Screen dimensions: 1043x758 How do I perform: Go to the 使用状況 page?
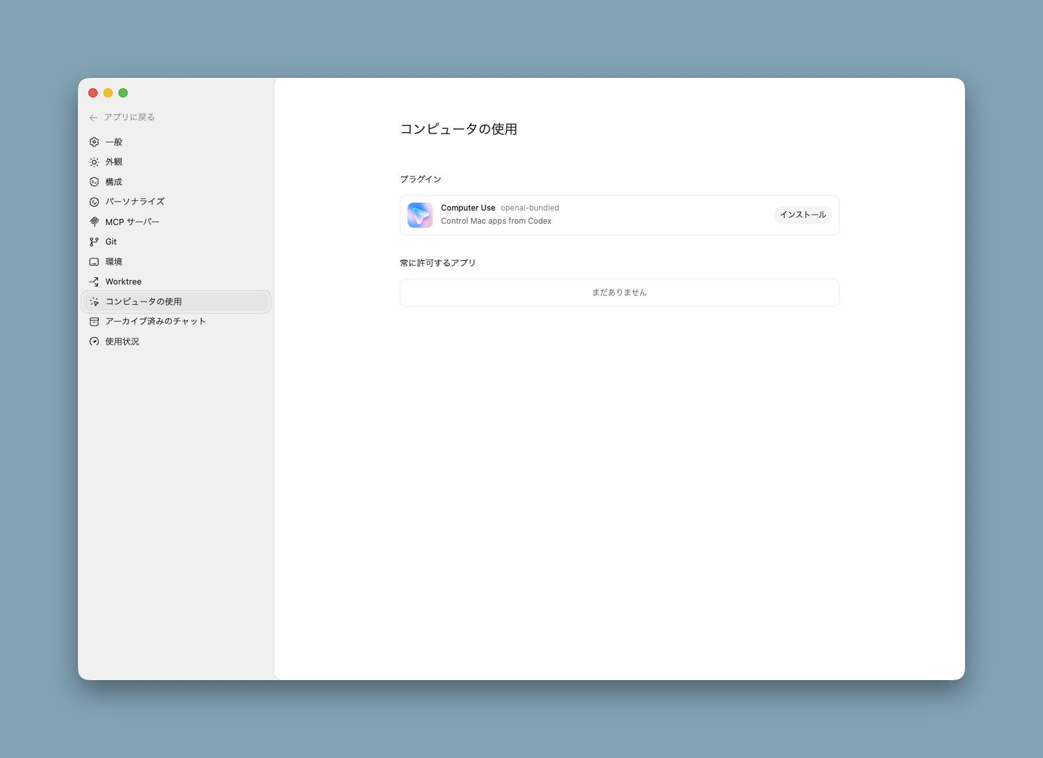[x=122, y=341]
